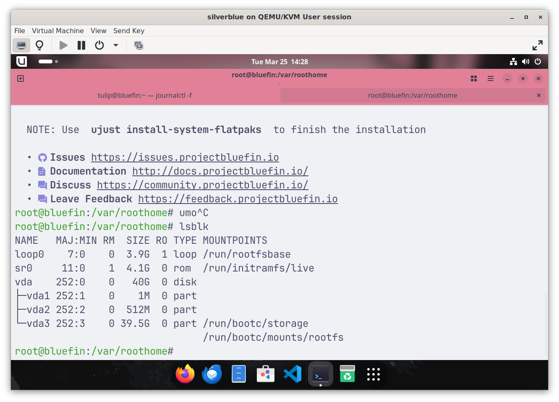Screen dimensions: 559x402
Task: Open the Virtual Machine menu
Action: [x=58, y=31]
